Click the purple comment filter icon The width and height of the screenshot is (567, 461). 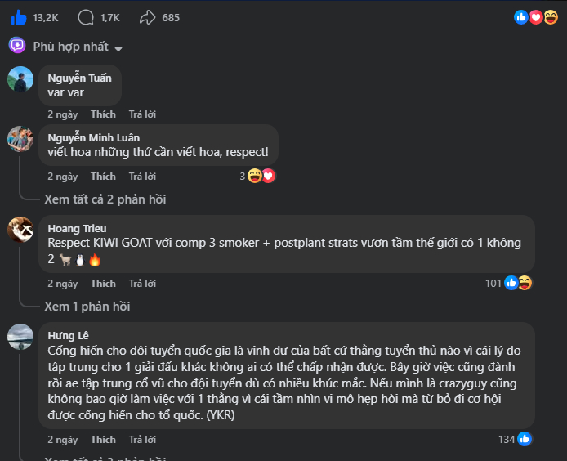click(x=16, y=45)
